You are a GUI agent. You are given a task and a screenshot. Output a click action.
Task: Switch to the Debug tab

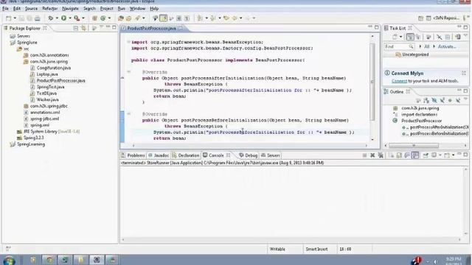[249, 155]
